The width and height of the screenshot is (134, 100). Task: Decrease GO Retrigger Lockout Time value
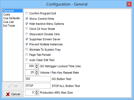(36, 67)
